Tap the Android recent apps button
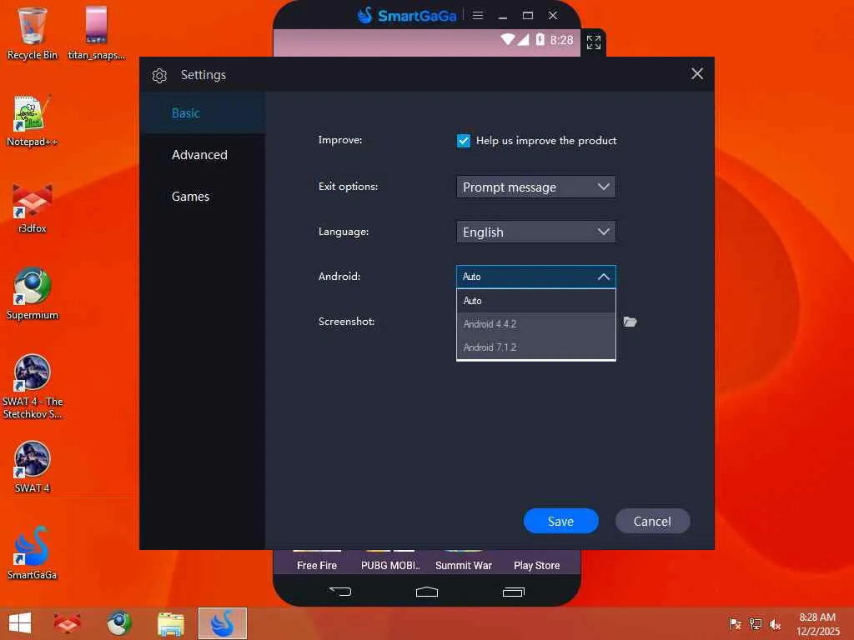Image resolution: width=854 pixels, height=640 pixels. coord(514,592)
